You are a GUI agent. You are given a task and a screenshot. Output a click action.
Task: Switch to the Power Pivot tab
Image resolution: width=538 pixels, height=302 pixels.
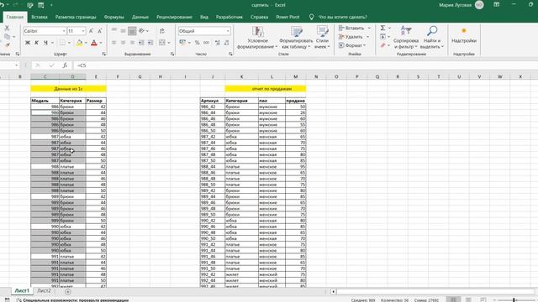coord(287,17)
